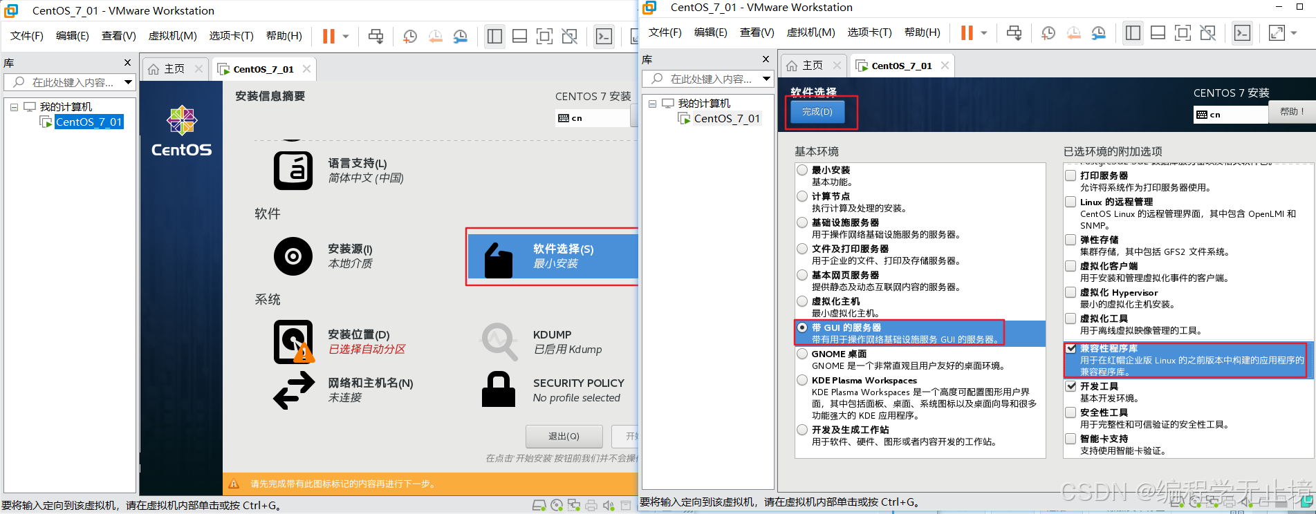Select 带 GUI 的服务器 radio option
Image resolution: width=1316 pixels, height=514 pixels.
(802, 327)
